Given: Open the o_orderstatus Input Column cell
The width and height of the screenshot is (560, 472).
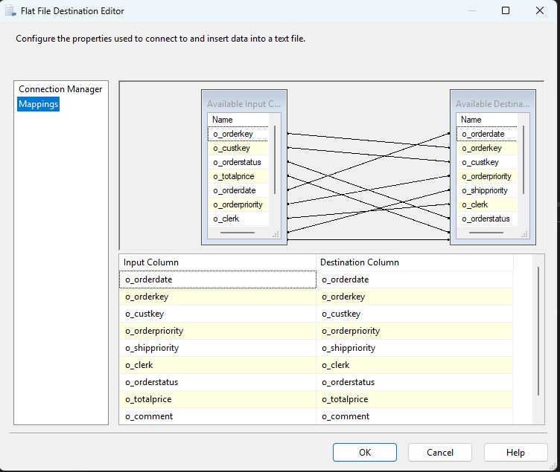Looking at the screenshot, I should [x=217, y=382].
